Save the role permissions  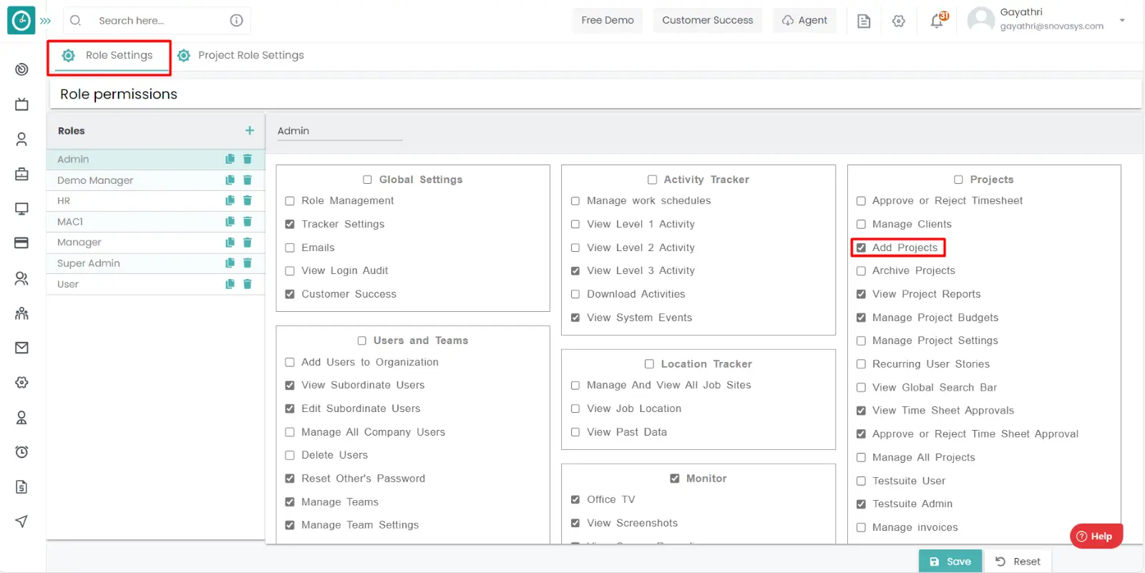pos(950,562)
